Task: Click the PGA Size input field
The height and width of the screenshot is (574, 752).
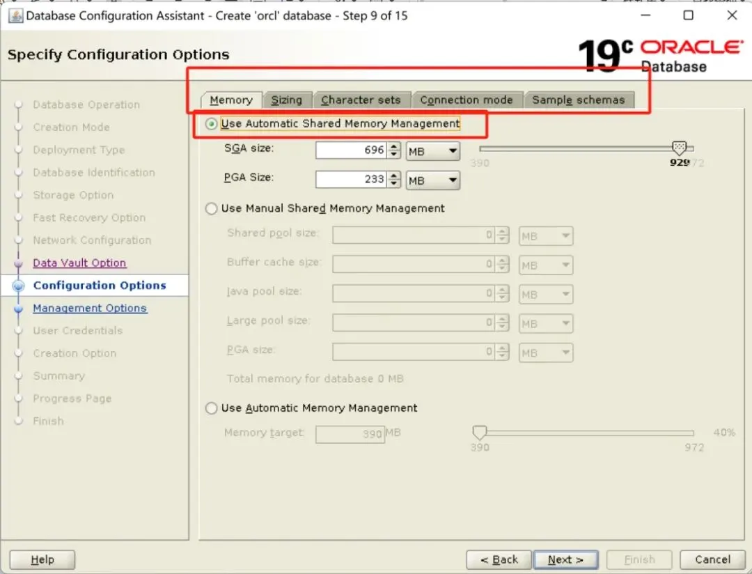Action: [x=351, y=180]
